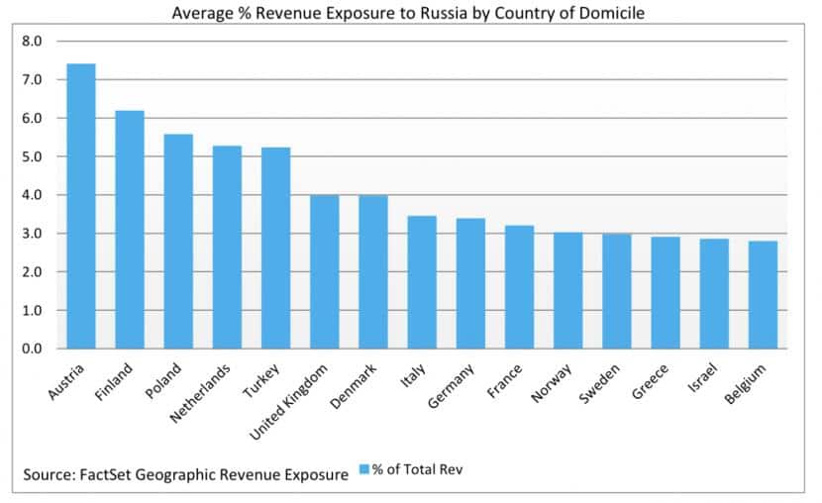Viewport: 822px width, 503px height.
Task: Select the Austria bar in the chart
Action: (x=81, y=206)
